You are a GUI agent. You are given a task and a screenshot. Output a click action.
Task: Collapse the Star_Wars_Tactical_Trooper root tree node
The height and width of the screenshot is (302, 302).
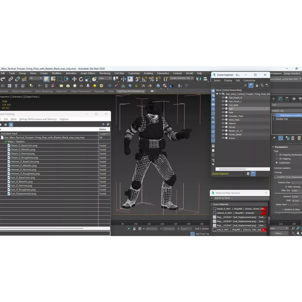(217, 94)
